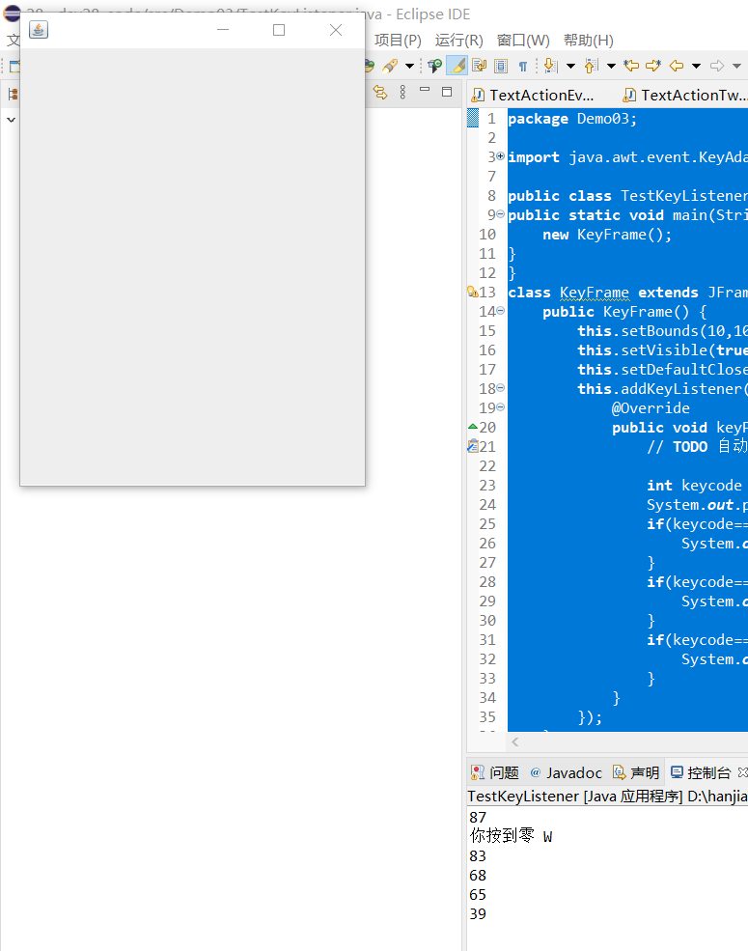Collapse the @Override fold at line 19
Screen dimensions: 748x951
500,407
